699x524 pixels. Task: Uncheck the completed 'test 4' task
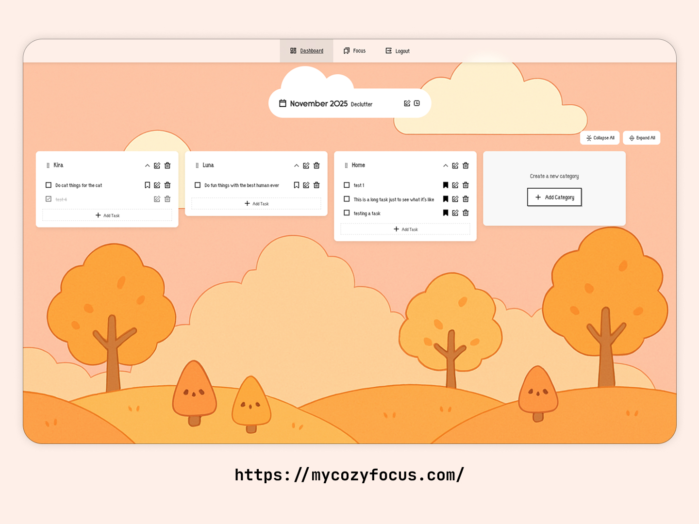[49, 199]
